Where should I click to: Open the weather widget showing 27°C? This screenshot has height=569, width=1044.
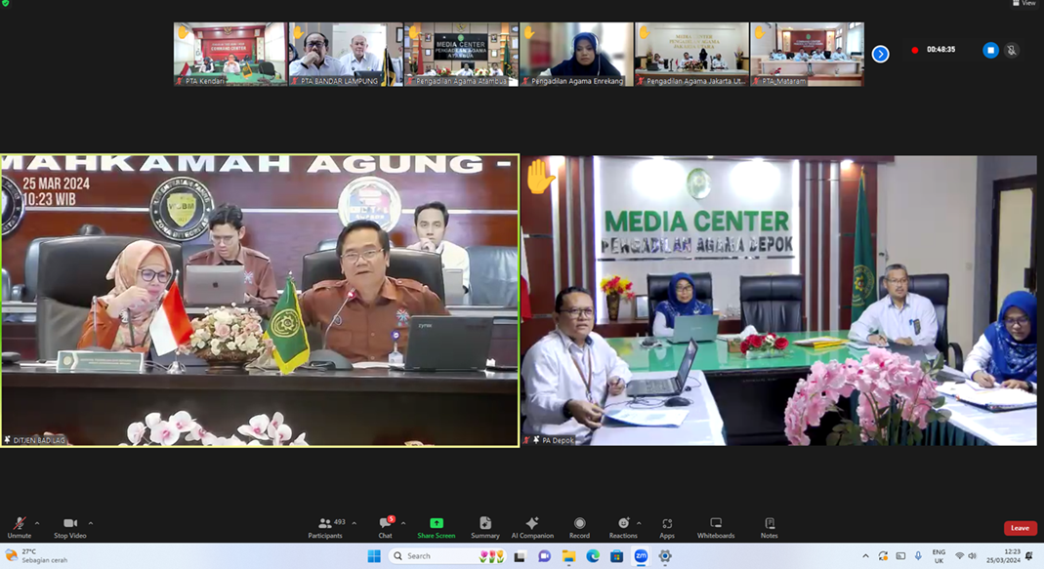[37, 555]
